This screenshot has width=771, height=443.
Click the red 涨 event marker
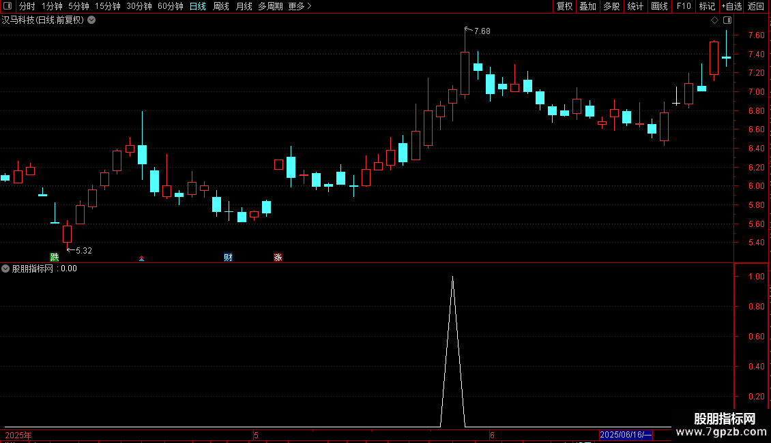pos(278,258)
